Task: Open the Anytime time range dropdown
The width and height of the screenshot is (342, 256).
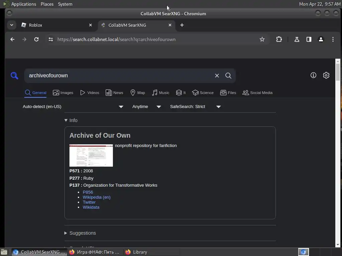Action: point(147,107)
